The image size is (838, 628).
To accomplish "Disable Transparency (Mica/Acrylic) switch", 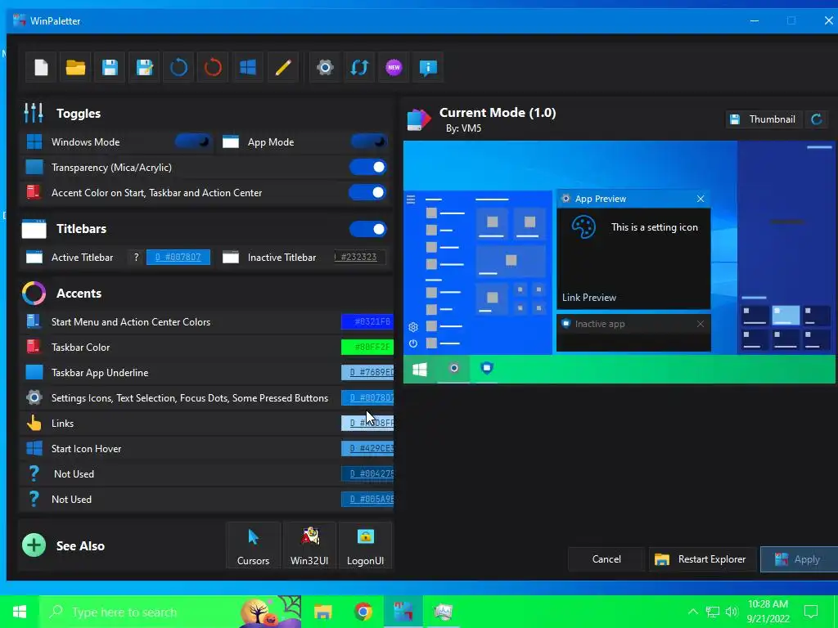I will coord(367,167).
